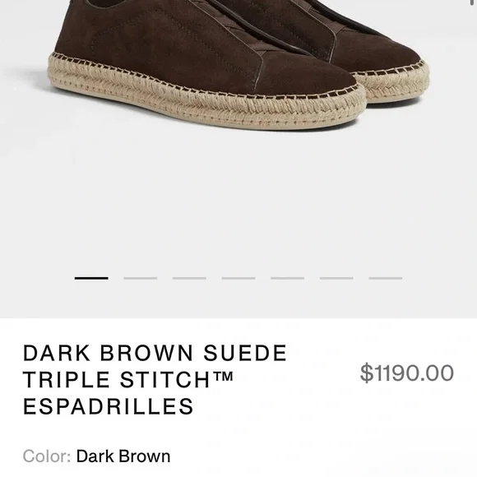Select the fourth middle carousel indicator dash
477x477 pixels.
238,278
